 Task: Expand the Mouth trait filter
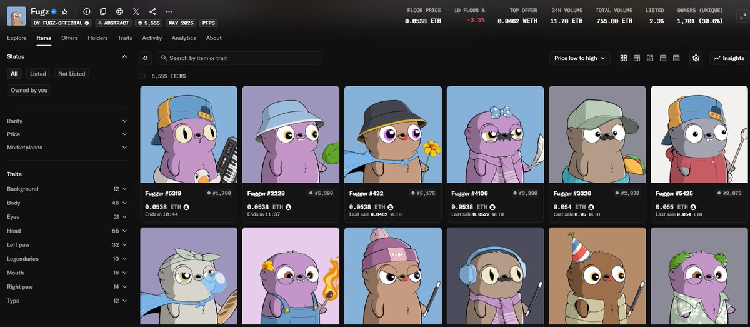coord(67,273)
